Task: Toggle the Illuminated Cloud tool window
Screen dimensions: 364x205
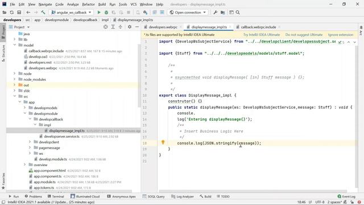Action: tap(85, 196)
